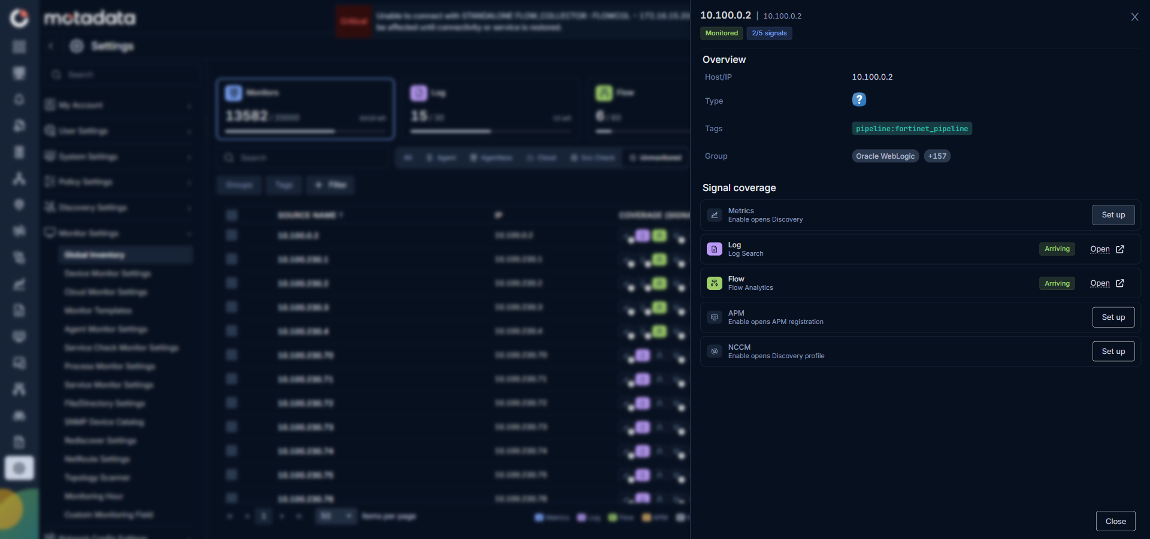Select the highlighted gear icon in left rail
This screenshot has height=539, width=1150.
click(19, 468)
